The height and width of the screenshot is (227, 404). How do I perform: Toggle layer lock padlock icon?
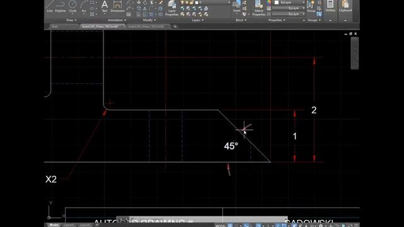tap(191, 3)
